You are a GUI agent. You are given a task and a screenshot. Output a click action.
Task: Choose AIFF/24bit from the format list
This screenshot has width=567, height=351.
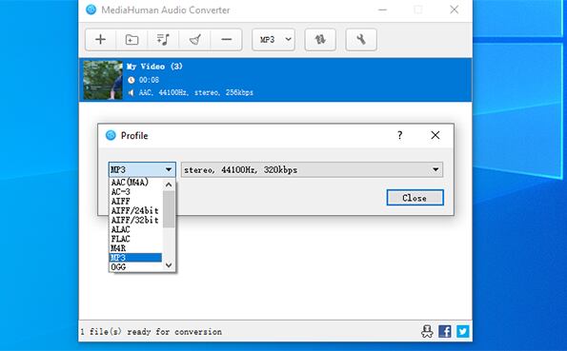135,210
